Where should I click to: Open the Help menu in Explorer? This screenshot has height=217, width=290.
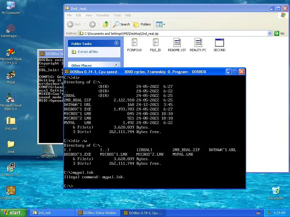pyautogui.click(x=128, y=15)
